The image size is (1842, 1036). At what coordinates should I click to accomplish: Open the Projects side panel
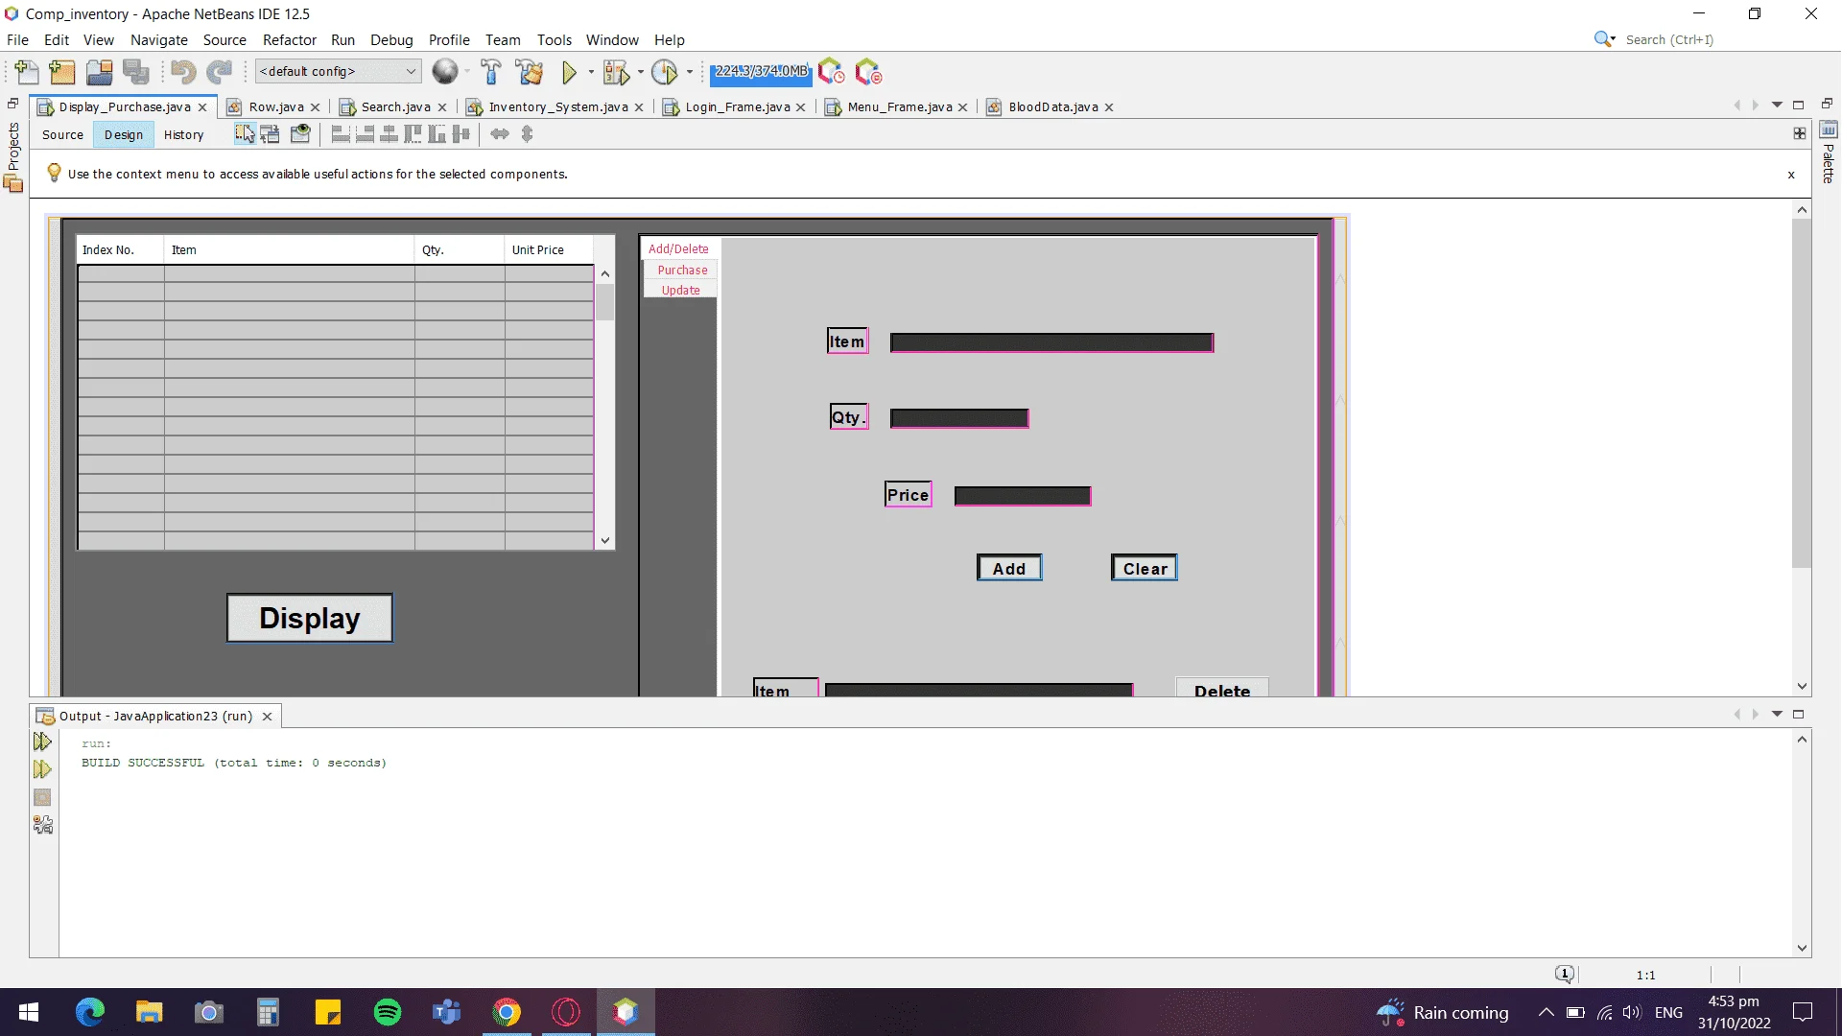coord(13,156)
